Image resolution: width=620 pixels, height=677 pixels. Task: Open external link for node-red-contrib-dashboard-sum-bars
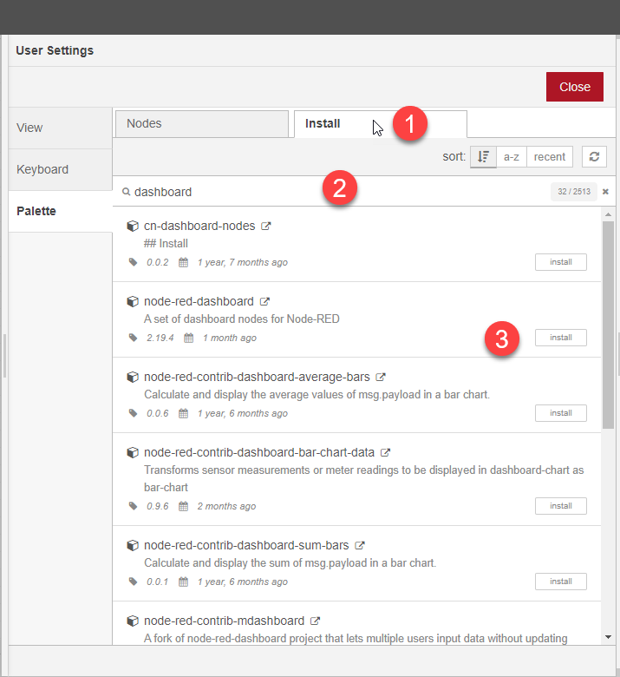tap(359, 545)
